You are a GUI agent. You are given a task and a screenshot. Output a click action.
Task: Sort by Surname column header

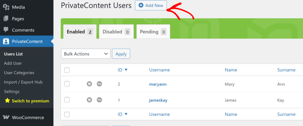click(287, 70)
